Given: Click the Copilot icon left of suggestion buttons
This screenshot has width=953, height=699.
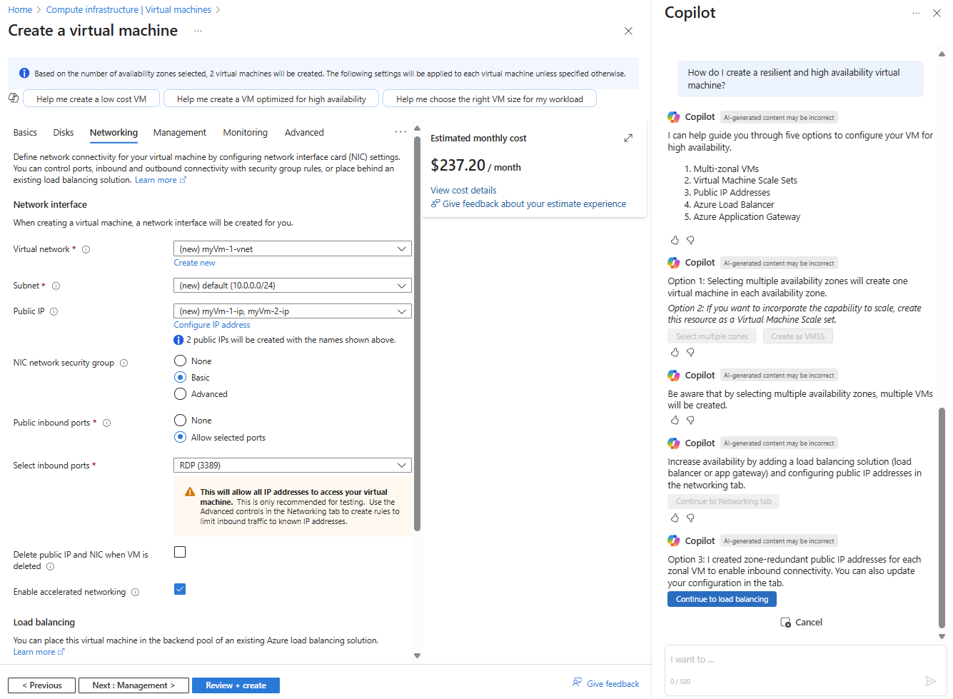Looking at the screenshot, I should tap(14, 99).
